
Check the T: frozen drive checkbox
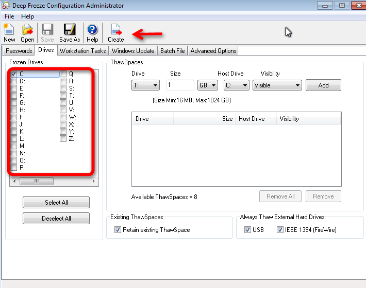(63, 96)
